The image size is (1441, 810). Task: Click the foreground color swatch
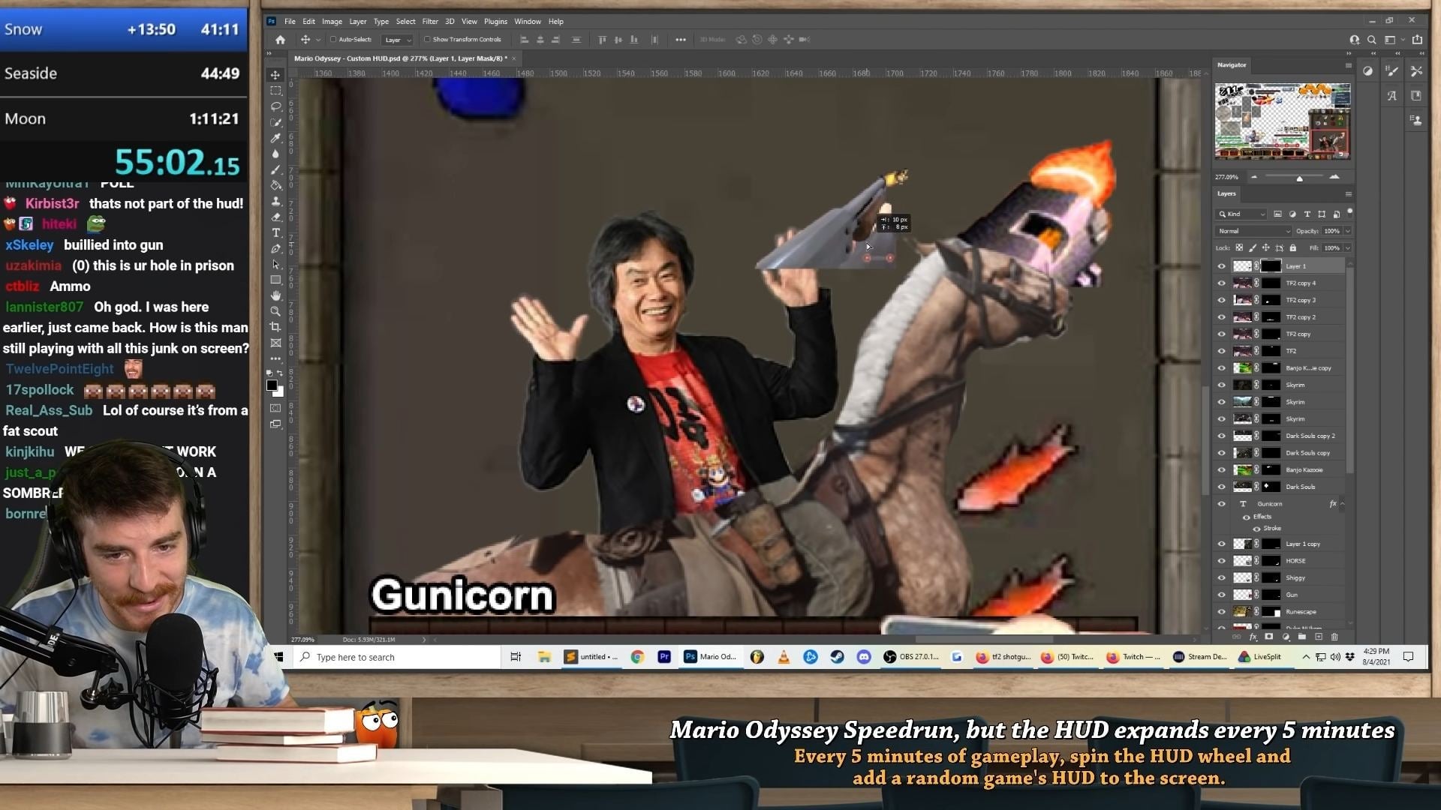pos(274,385)
